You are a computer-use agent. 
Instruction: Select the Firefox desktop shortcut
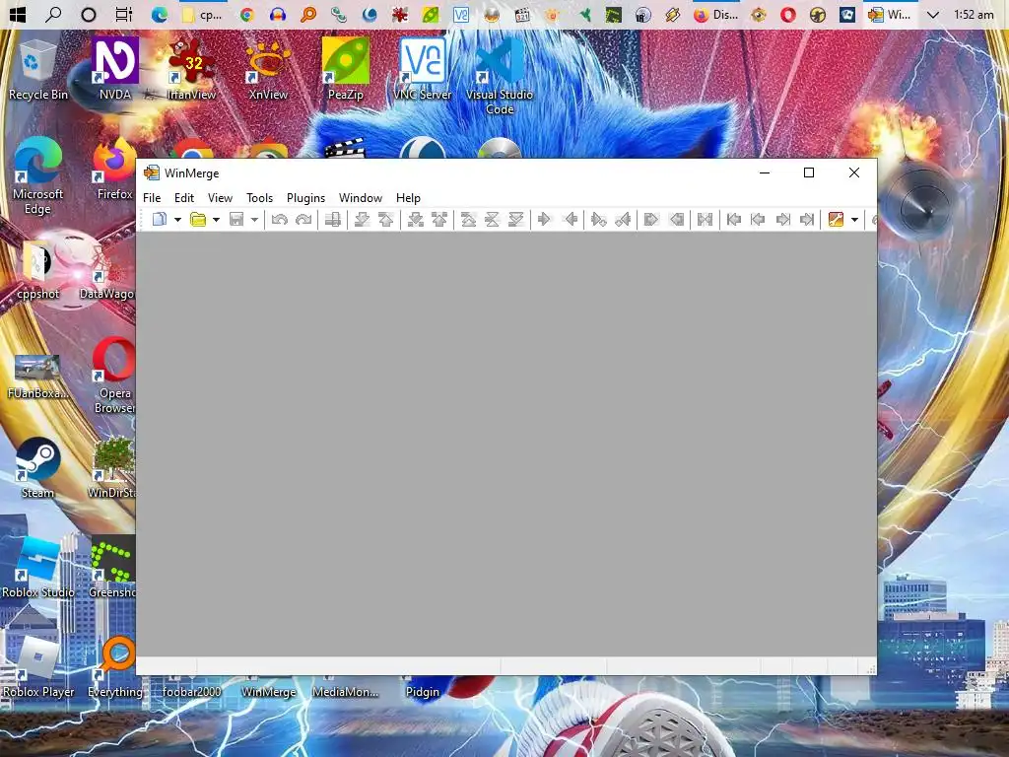(114, 169)
